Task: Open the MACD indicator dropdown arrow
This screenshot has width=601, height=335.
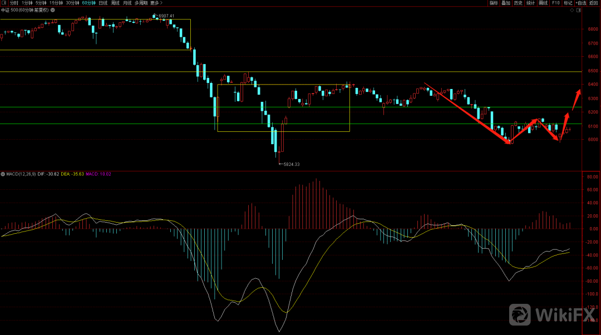Action: (3, 174)
